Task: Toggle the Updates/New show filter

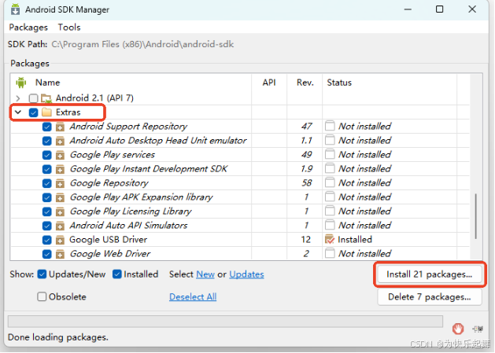Action: pos(42,274)
